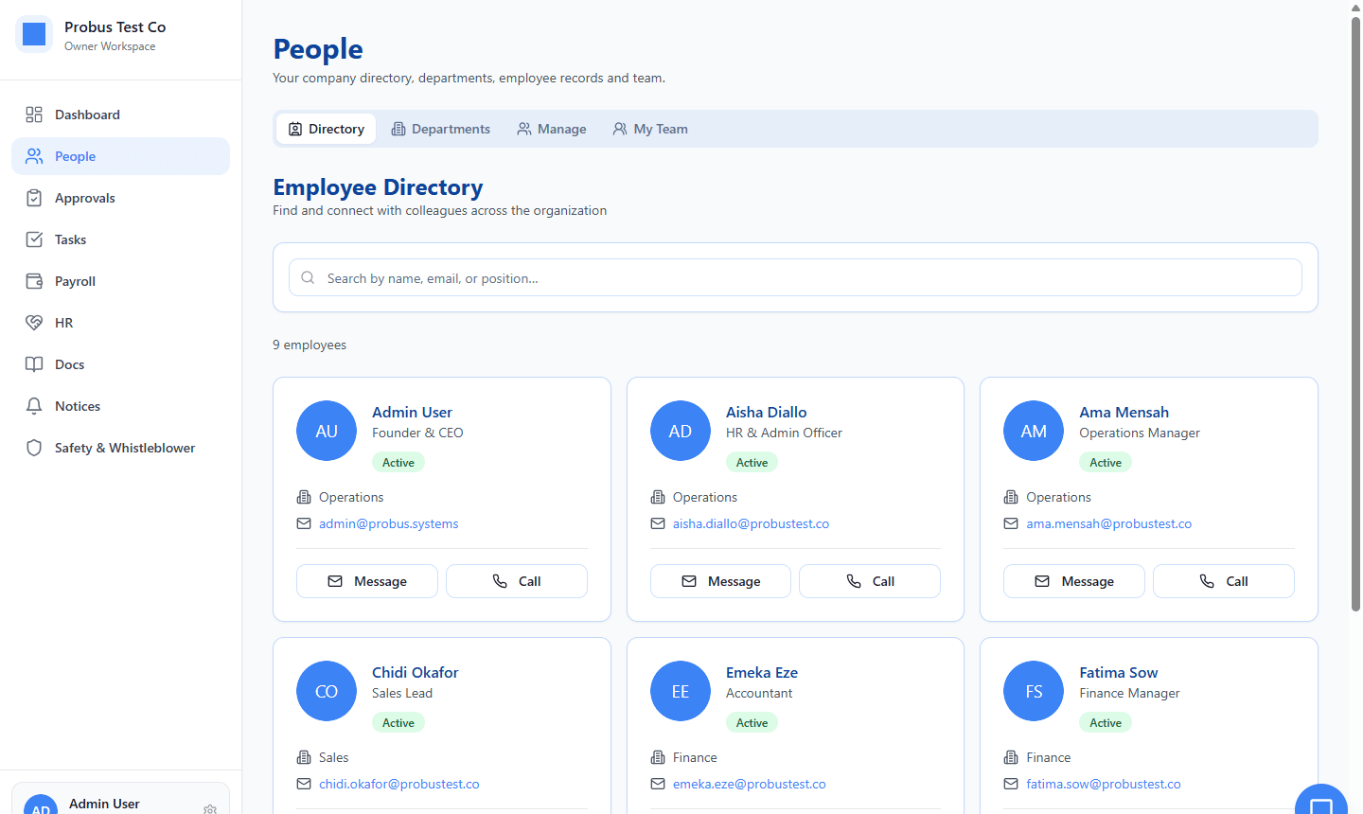The width and height of the screenshot is (1363, 814).
Task: Click building icon beside Emeka Eze's Finance
Action: coord(658,757)
